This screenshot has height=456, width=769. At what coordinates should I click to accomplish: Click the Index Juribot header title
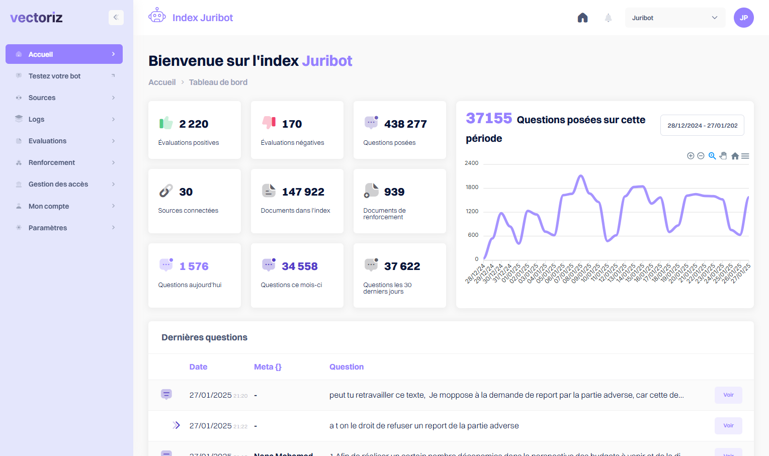pos(203,18)
